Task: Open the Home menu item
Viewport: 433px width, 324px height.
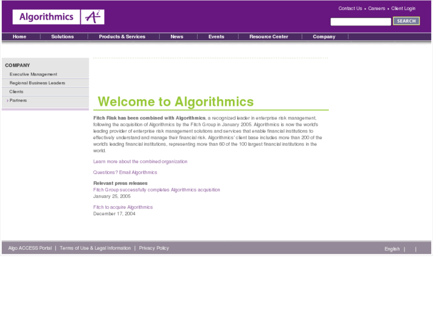Action: (x=19, y=37)
